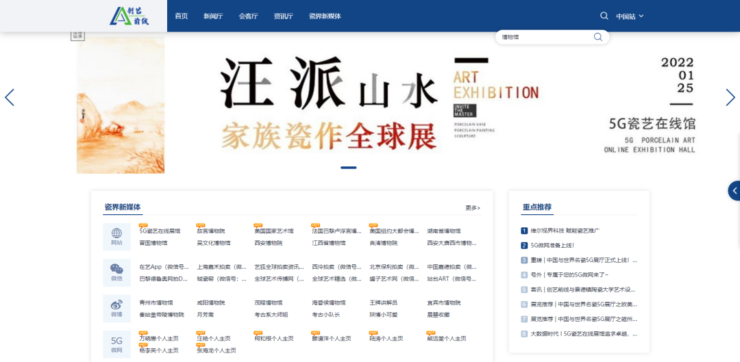Open the 在艺App WeChat link
Viewport: 740px width, 362px height.
click(164, 267)
